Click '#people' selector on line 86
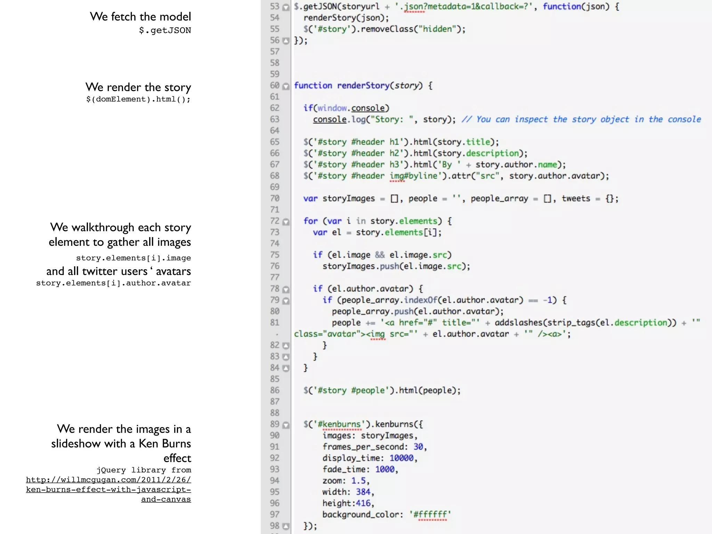Screen dimensions: 712x534 click(368, 390)
